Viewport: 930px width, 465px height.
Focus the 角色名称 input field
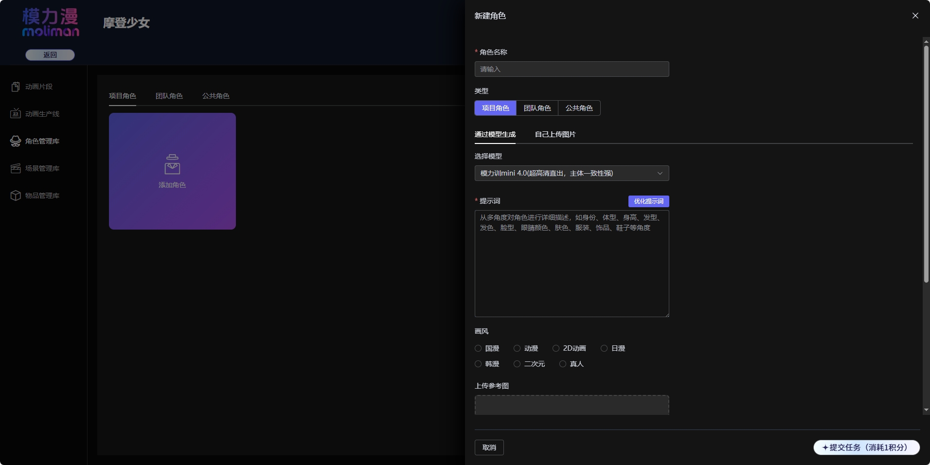572,69
